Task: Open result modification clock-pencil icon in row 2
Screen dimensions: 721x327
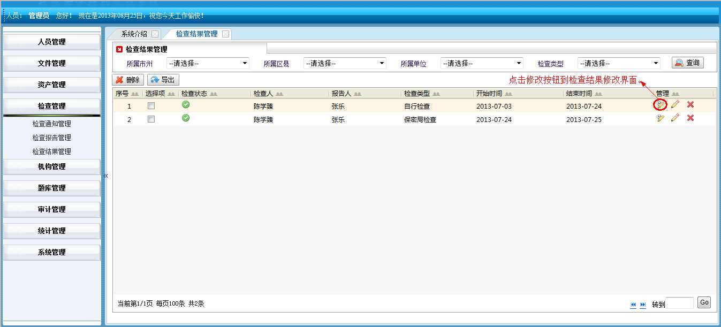Action: pos(661,118)
